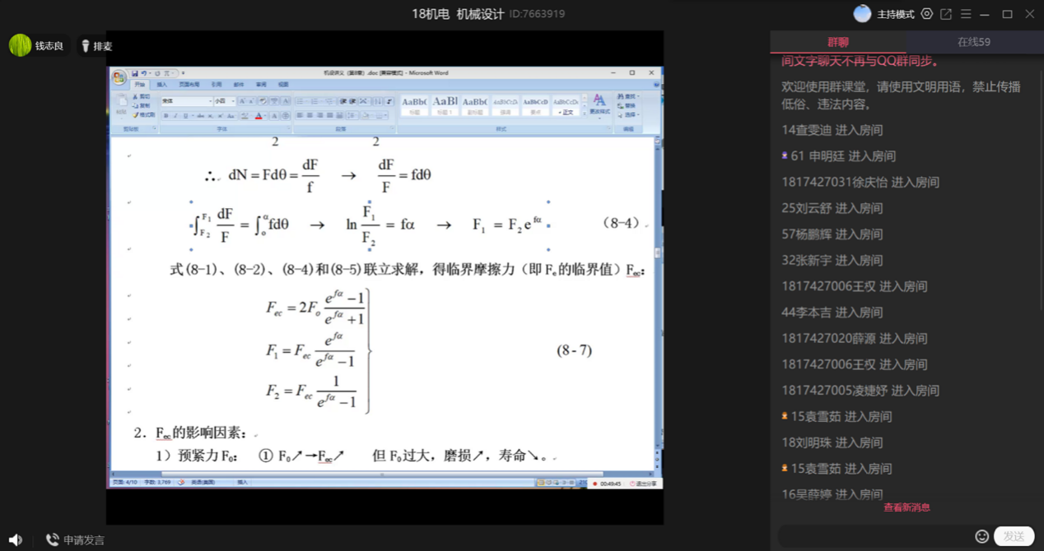Switch to the 在线59 online members tab
The width and height of the screenshot is (1044, 551).
[x=973, y=42]
